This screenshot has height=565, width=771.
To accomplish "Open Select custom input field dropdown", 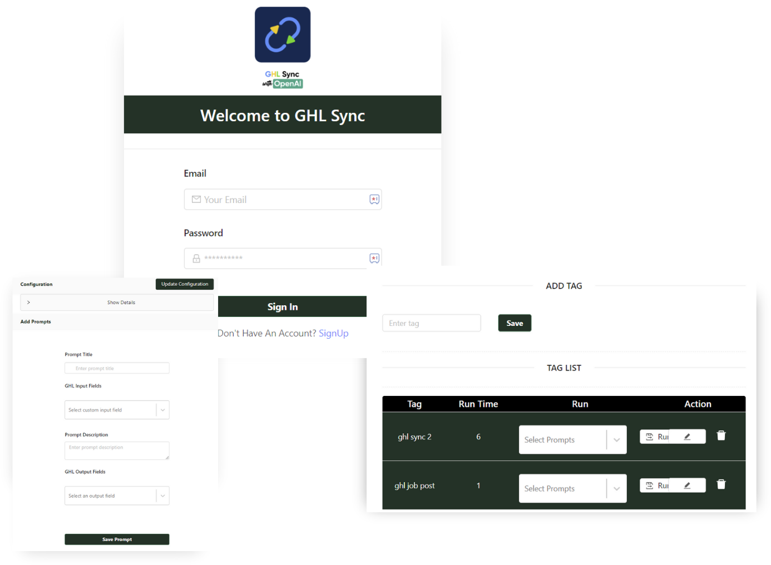I will (x=117, y=410).
